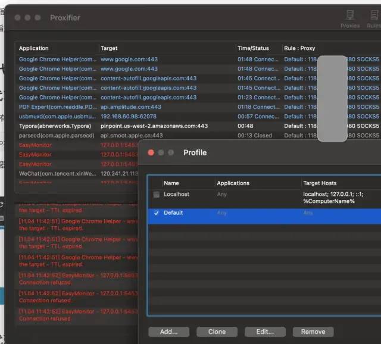Sort by the Application column header
Viewport: 381px width, 344px height.
[34, 48]
